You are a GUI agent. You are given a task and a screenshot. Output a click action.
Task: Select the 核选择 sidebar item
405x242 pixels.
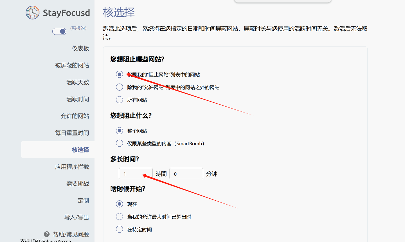coord(58,150)
